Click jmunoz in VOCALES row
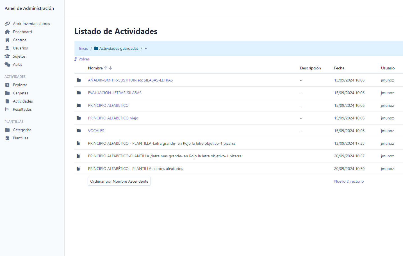Viewport: 403px width, 256px height. coord(387,131)
